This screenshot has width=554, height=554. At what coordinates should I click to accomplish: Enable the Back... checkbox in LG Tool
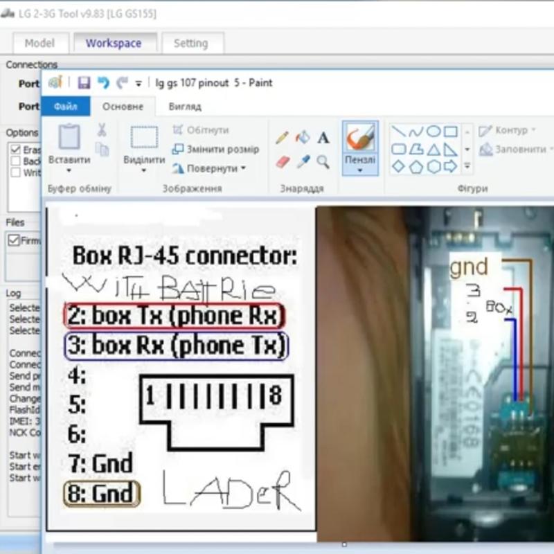pyautogui.click(x=15, y=161)
